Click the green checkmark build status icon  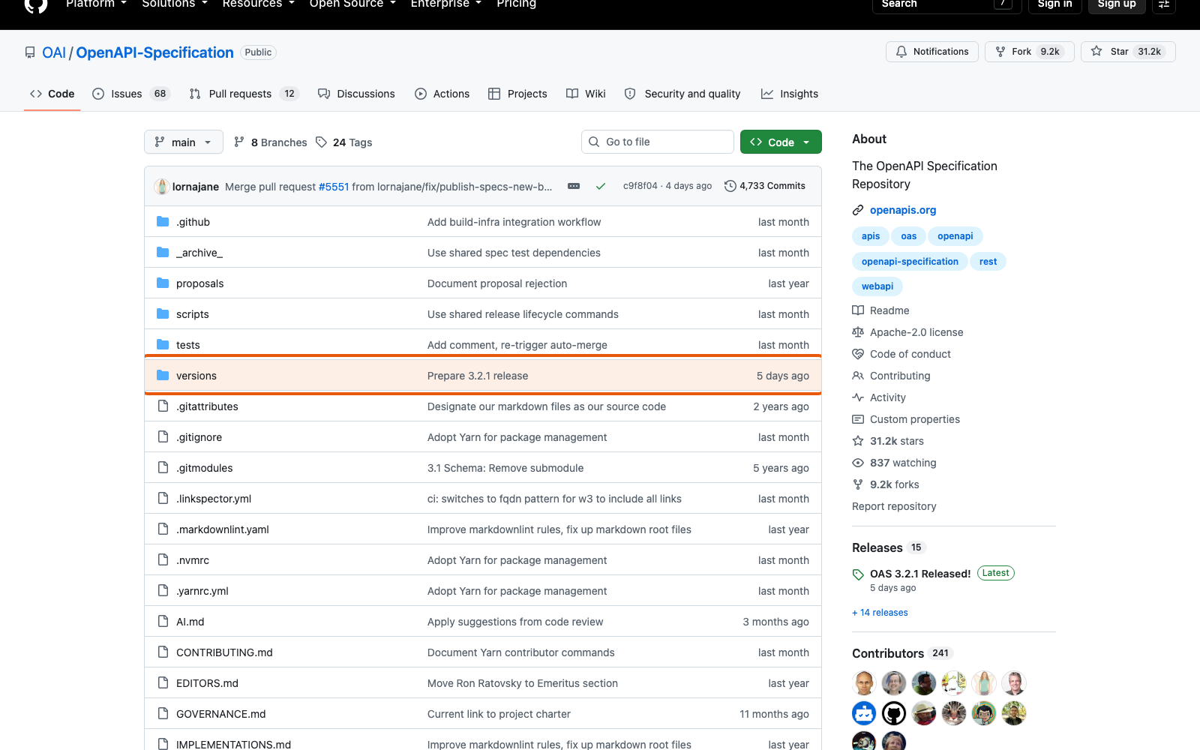click(601, 186)
